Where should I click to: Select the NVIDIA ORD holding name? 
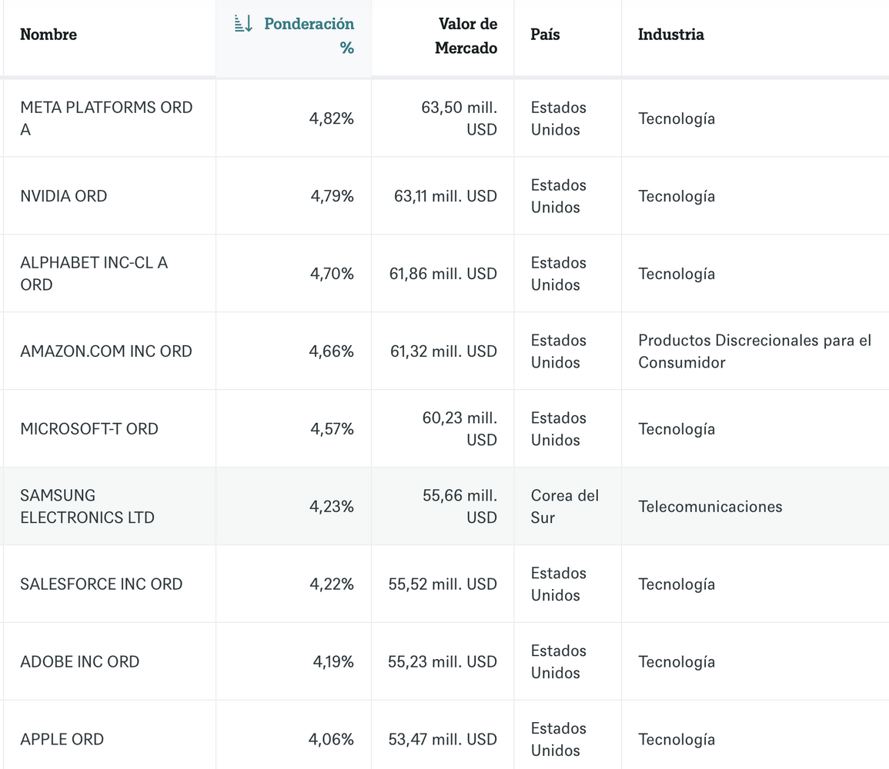coord(64,196)
